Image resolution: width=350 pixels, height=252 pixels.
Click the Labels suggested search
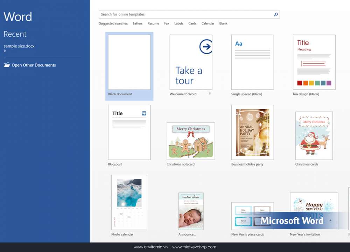tap(179, 23)
